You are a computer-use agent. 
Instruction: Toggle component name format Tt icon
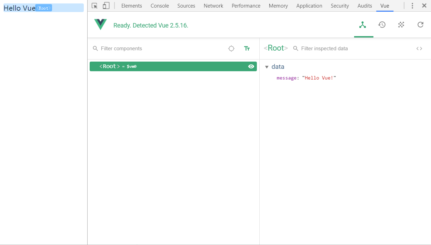[x=247, y=49]
